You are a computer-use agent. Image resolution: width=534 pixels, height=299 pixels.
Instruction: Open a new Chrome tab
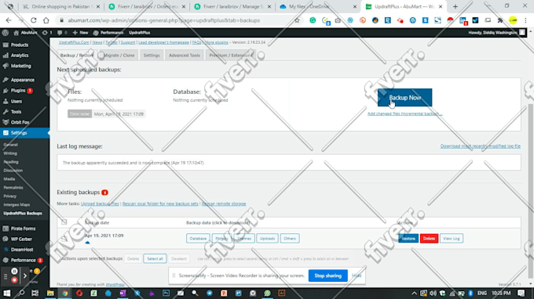(455, 6)
